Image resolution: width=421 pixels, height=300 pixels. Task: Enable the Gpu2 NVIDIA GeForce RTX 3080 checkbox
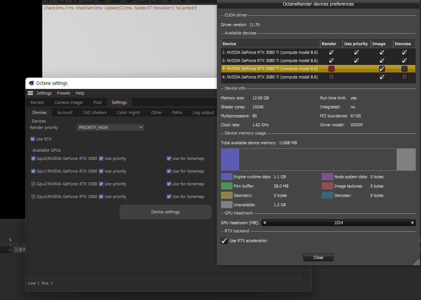(33, 184)
